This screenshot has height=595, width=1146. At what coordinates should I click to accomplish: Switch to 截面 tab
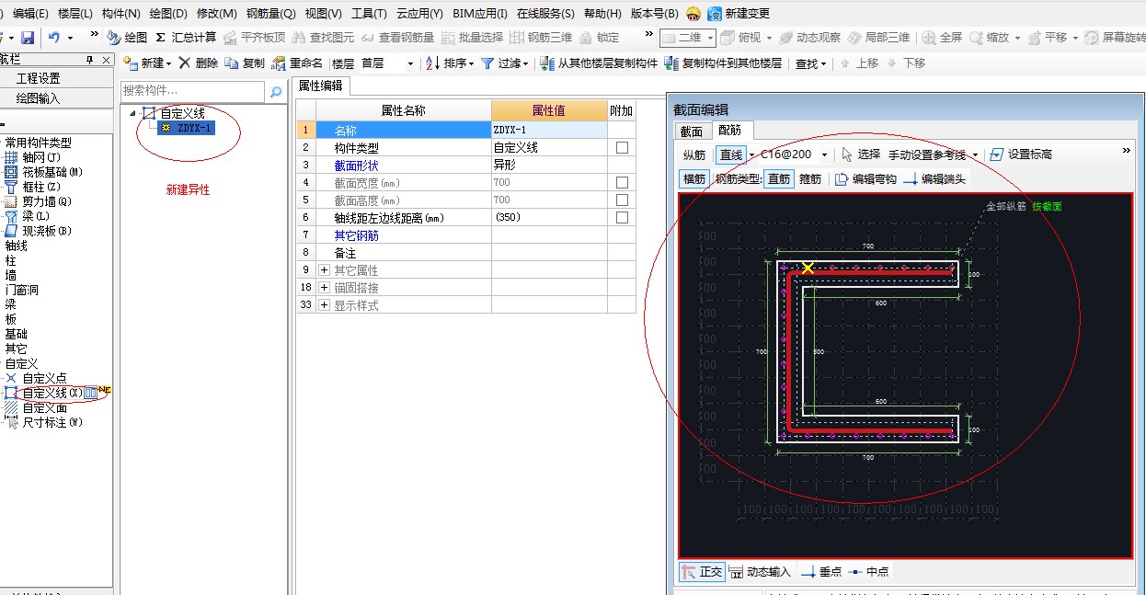point(692,132)
